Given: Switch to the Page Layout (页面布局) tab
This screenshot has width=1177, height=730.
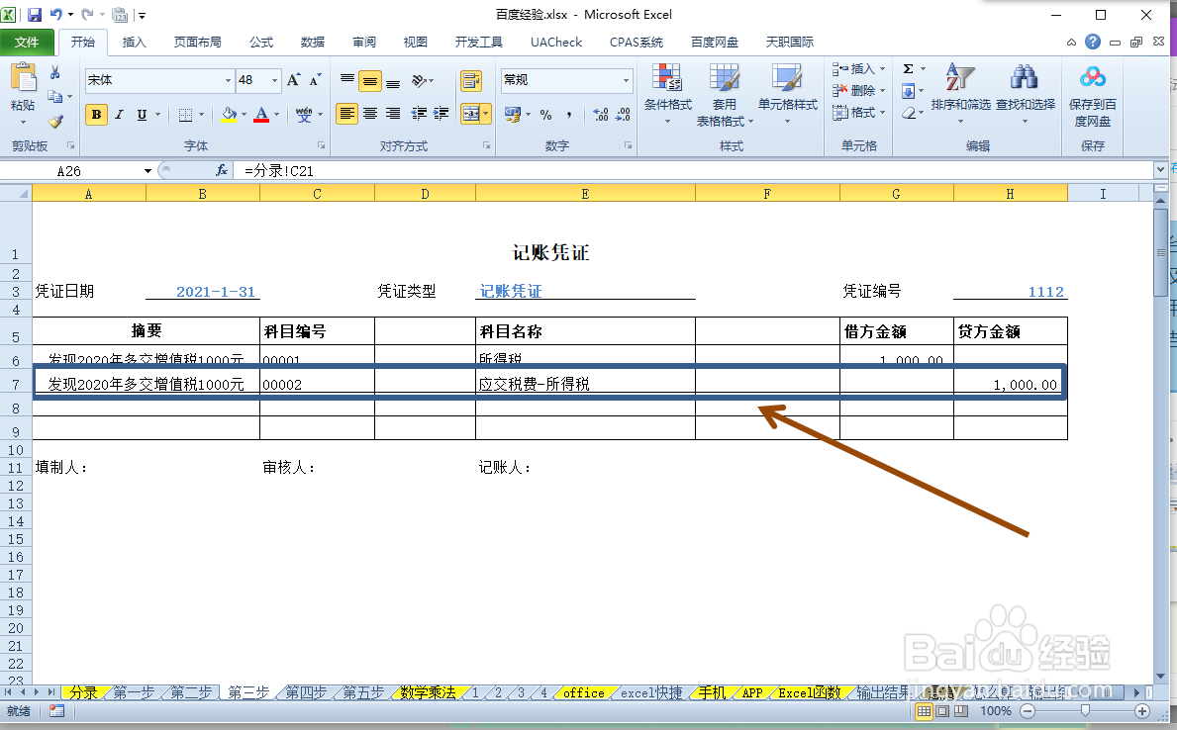Looking at the screenshot, I should (x=197, y=42).
